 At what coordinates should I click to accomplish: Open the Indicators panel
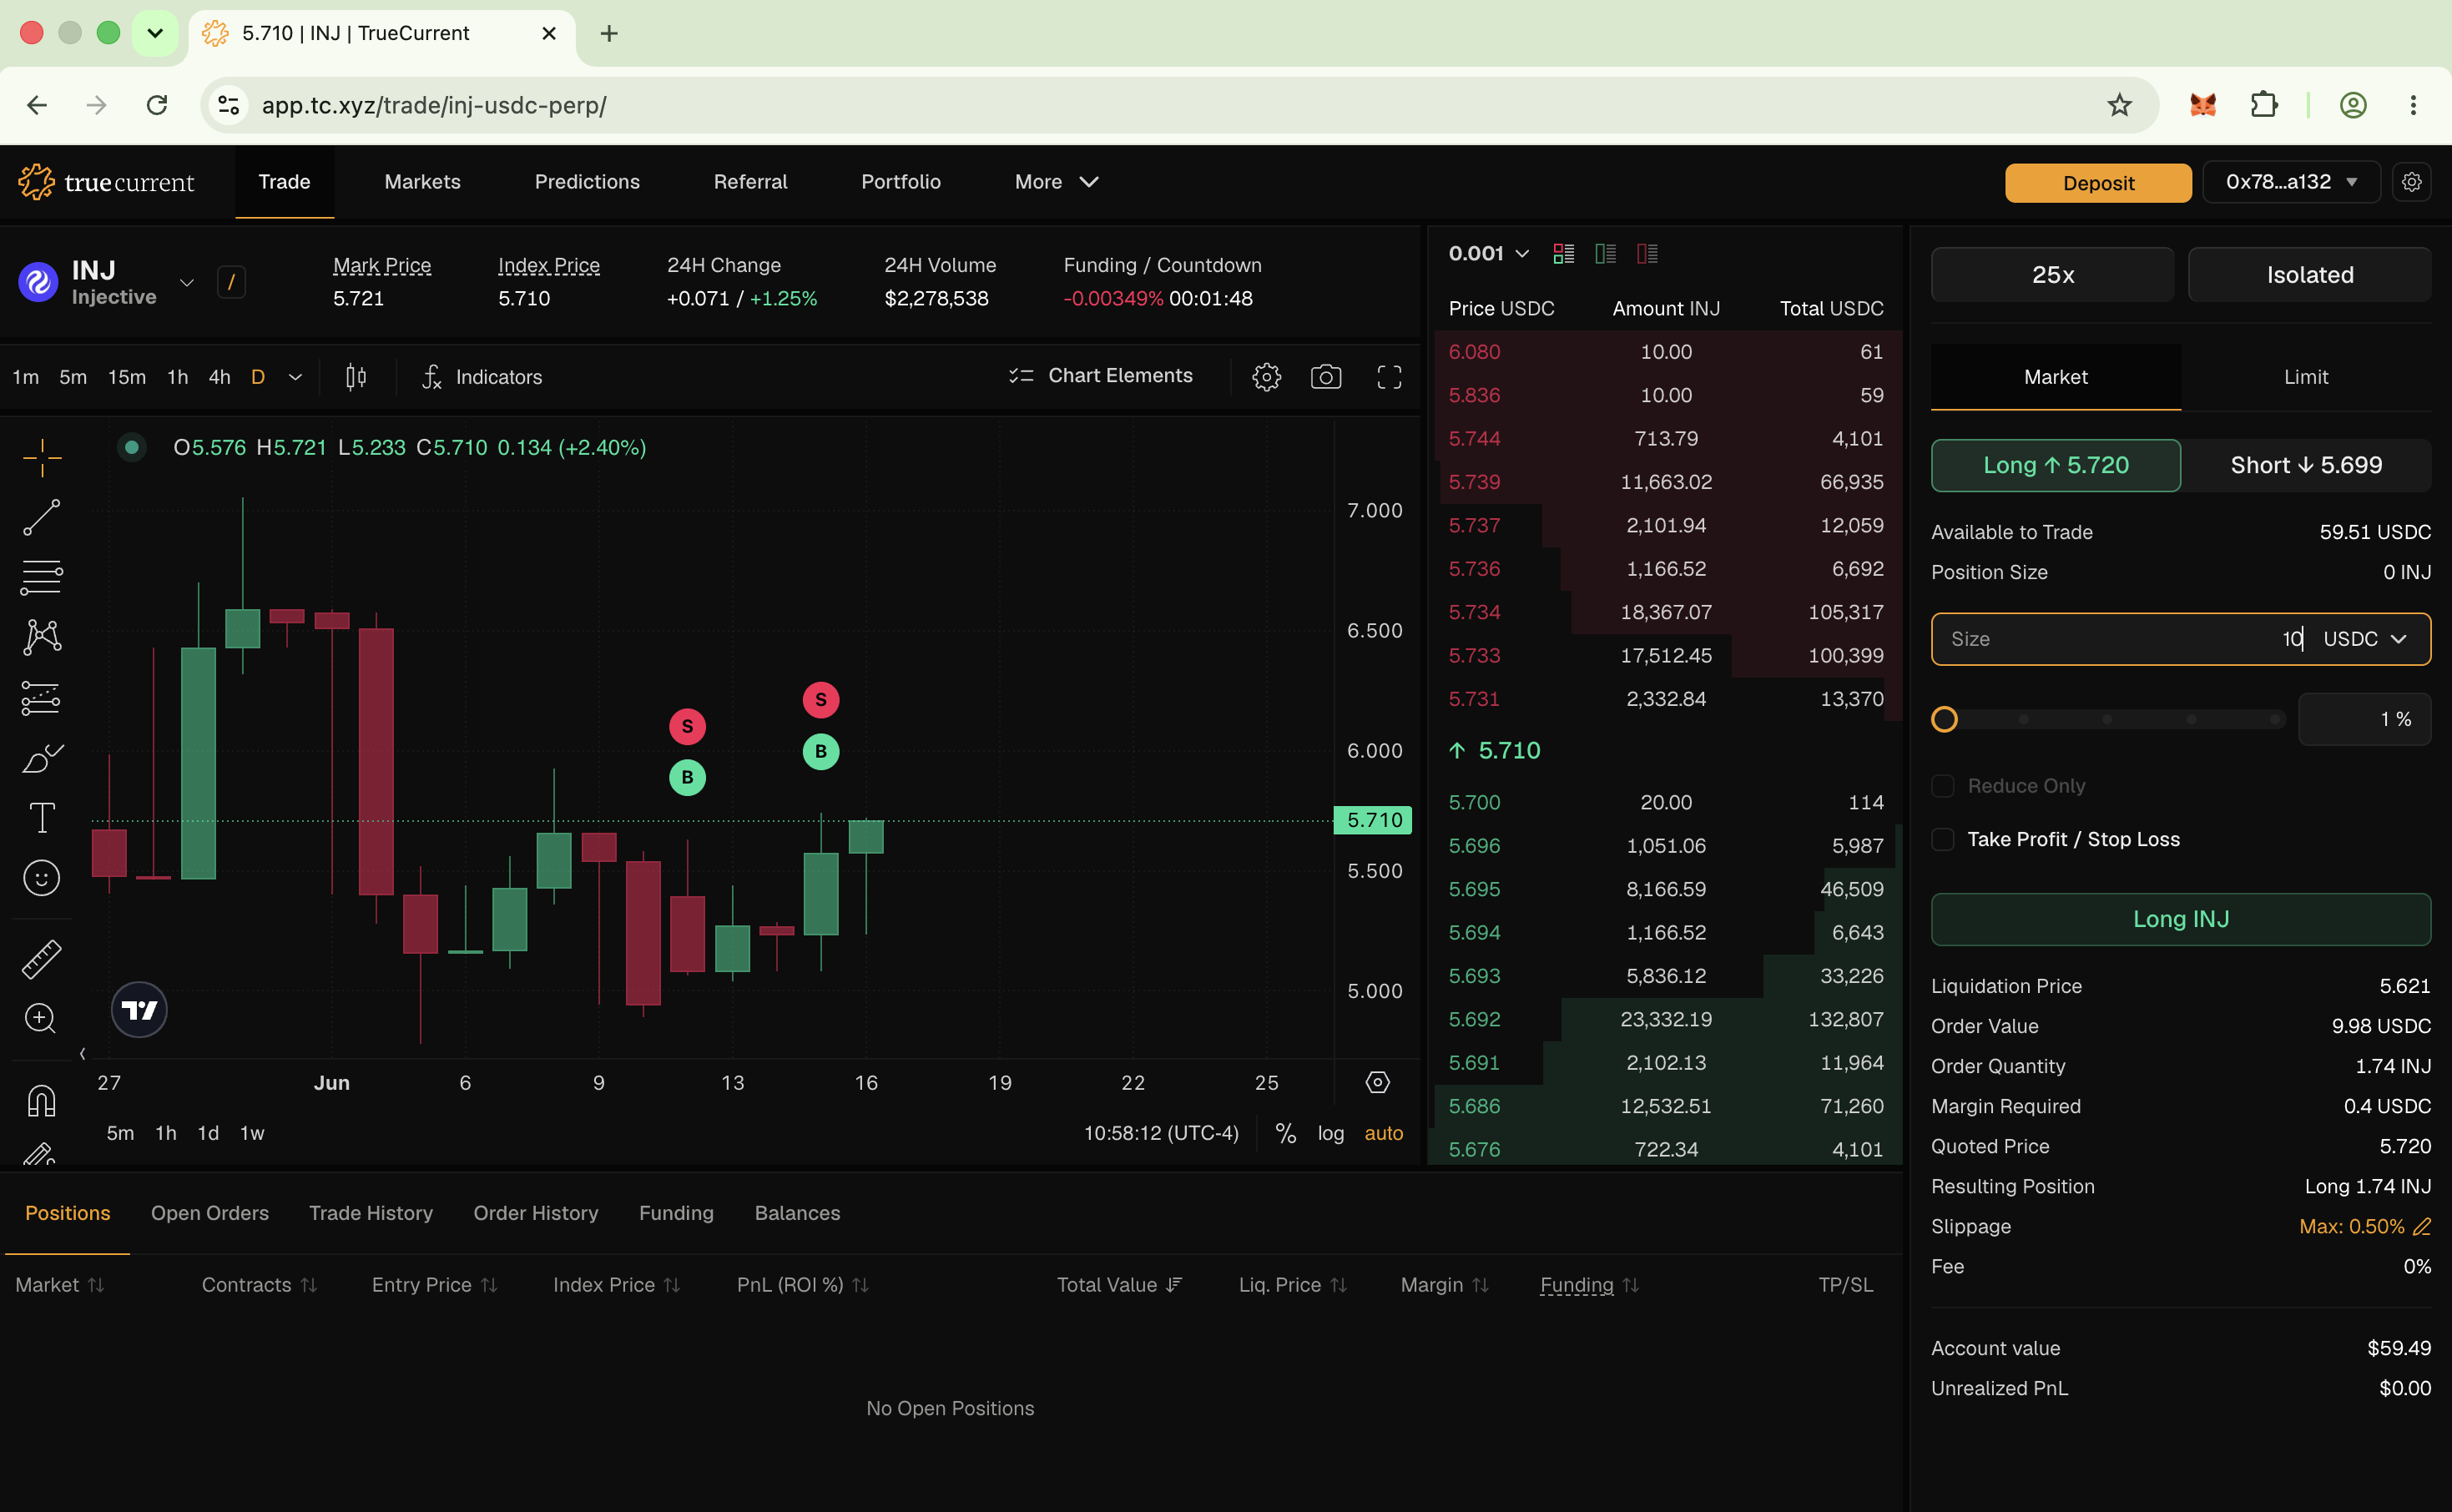click(x=482, y=377)
